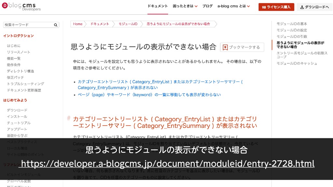Open sidebar link リリースノート
333x187 pixels.
coord(19,52)
